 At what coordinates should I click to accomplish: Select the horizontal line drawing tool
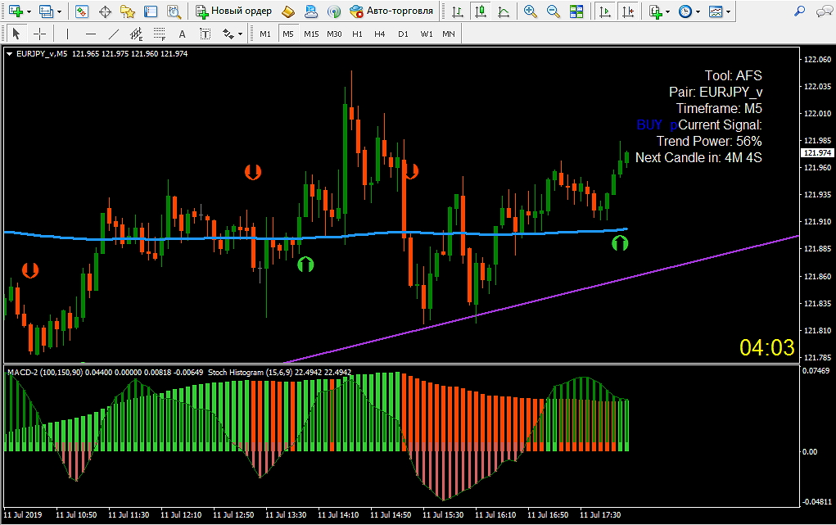(x=91, y=34)
